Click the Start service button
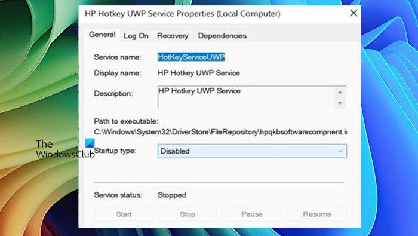The image size is (418, 236). pos(124,214)
